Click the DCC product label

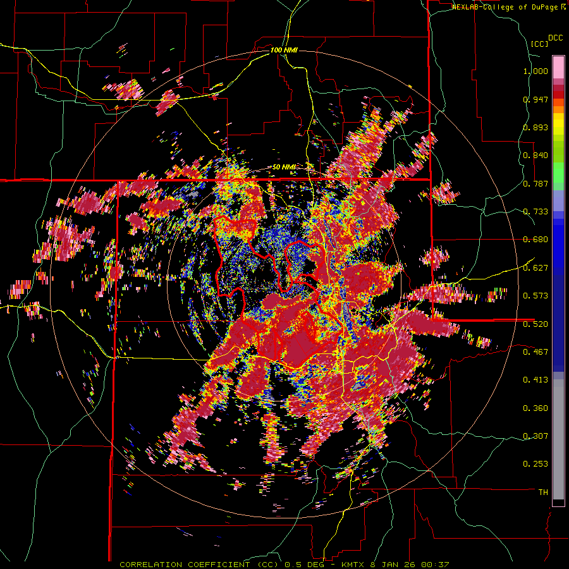pos(556,38)
